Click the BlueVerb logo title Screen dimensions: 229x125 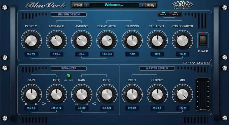point(46,5)
